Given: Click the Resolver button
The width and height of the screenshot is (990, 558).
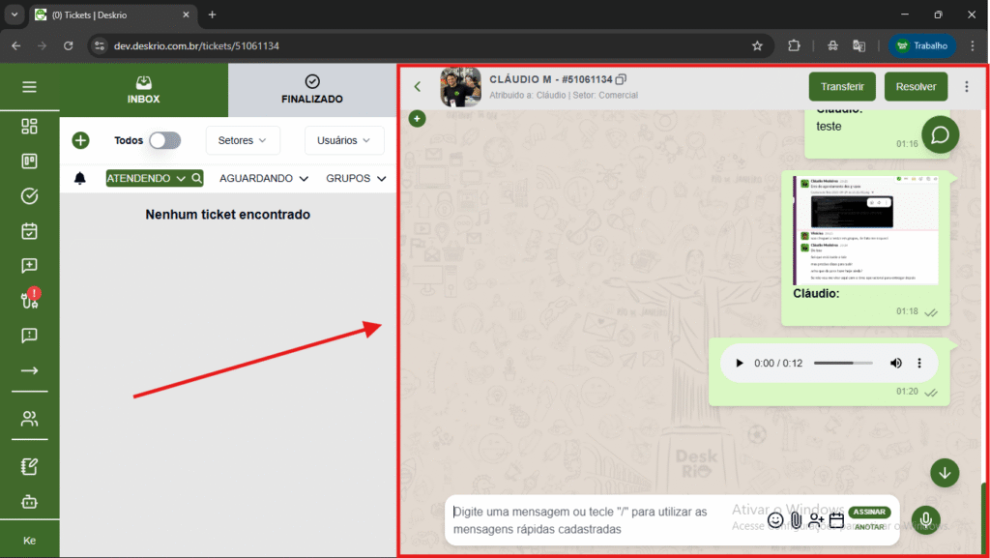Looking at the screenshot, I should coord(916,86).
